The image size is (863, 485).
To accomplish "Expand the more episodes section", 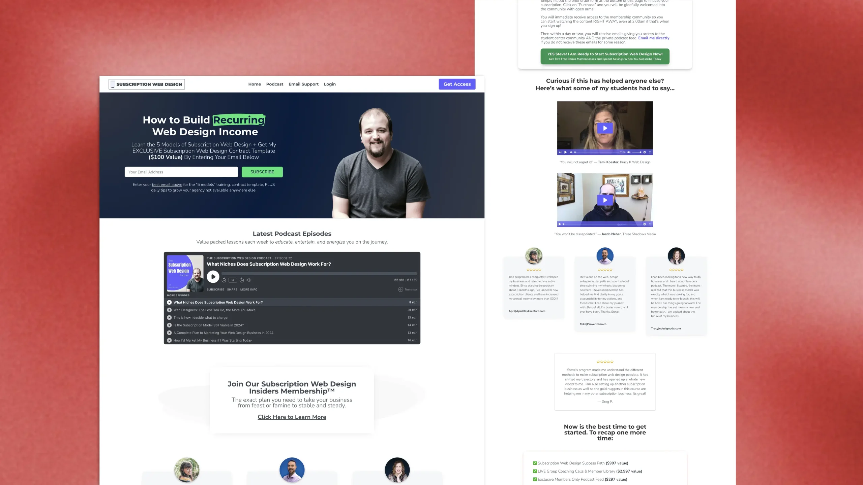I will click(179, 295).
